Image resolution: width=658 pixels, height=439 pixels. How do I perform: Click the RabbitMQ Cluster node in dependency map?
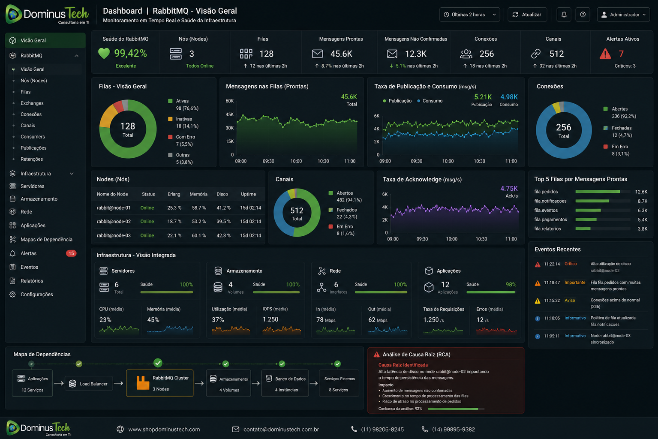159,383
